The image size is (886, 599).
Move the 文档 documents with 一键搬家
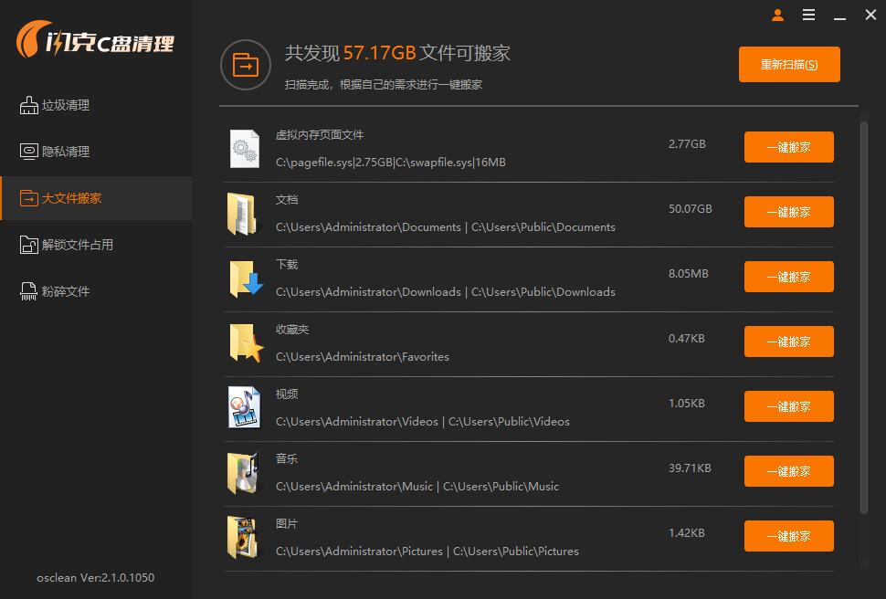click(788, 212)
